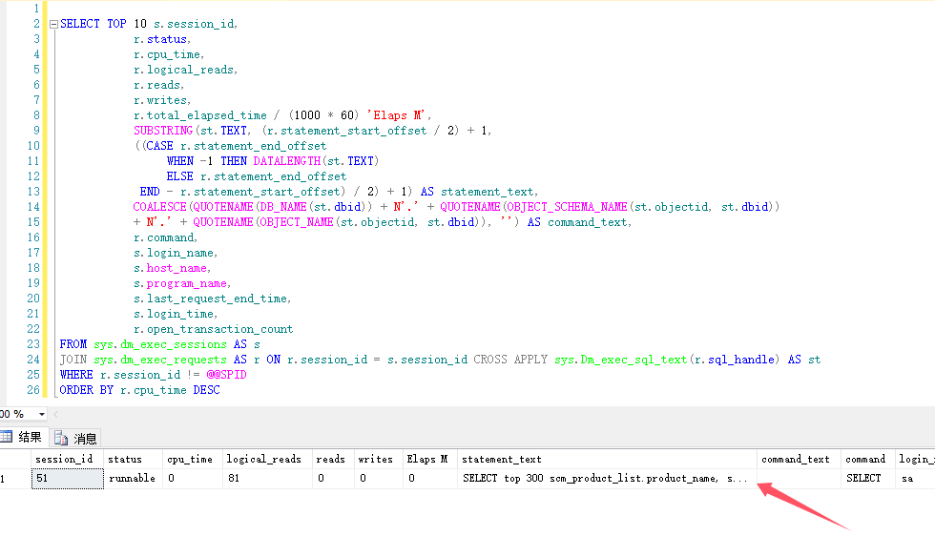Click the COALESCE keyword on line 14
The height and width of the screenshot is (536, 935).
click(159, 207)
